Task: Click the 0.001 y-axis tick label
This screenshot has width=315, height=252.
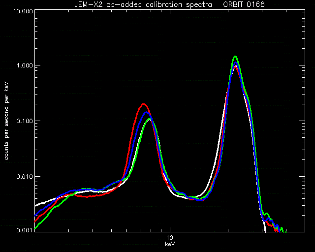Action: click(x=25, y=230)
